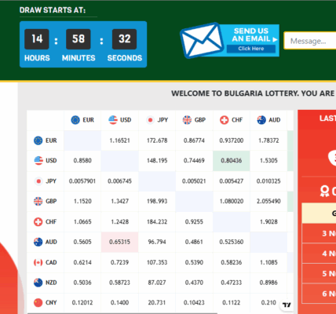Click the '3 N' row in red panel
The height and width of the screenshot is (314, 336).
tap(319, 233)
